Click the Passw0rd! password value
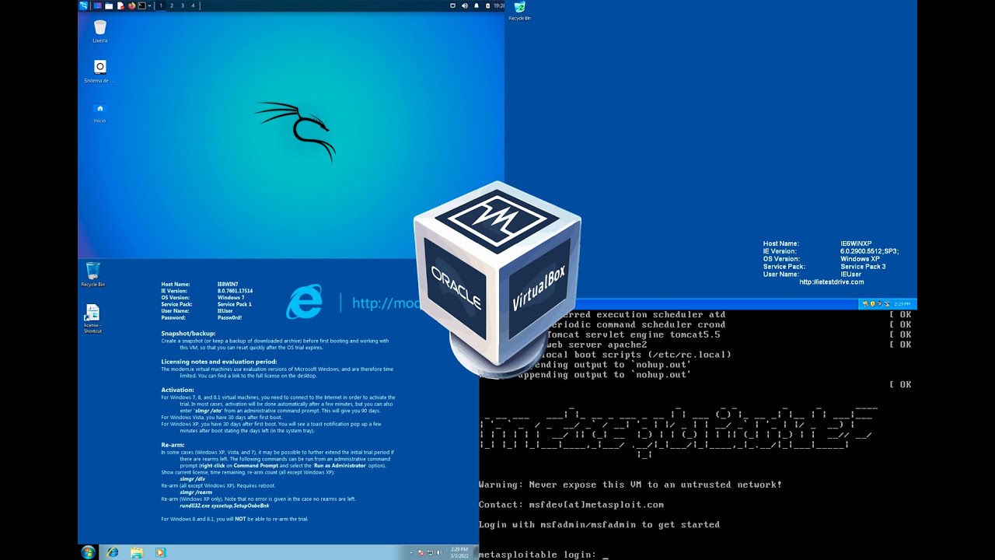This screenshot has height=560, width=995. (229, 317)
